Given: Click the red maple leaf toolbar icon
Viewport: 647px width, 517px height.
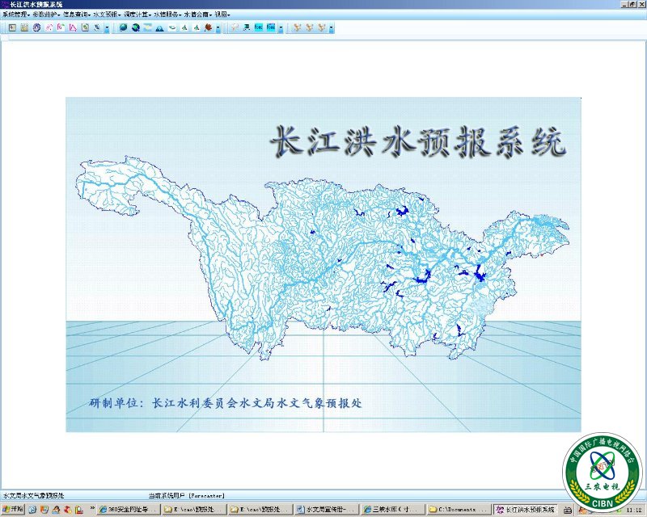Looking at the screenshot, I should tap(209, 27).
